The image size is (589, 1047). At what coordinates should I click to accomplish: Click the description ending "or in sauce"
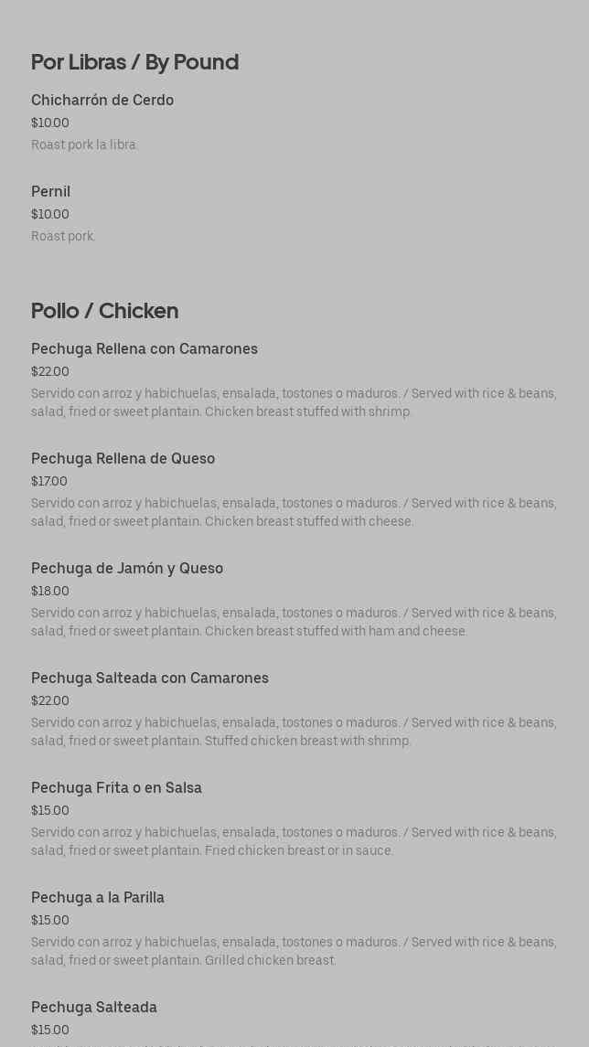294,842
